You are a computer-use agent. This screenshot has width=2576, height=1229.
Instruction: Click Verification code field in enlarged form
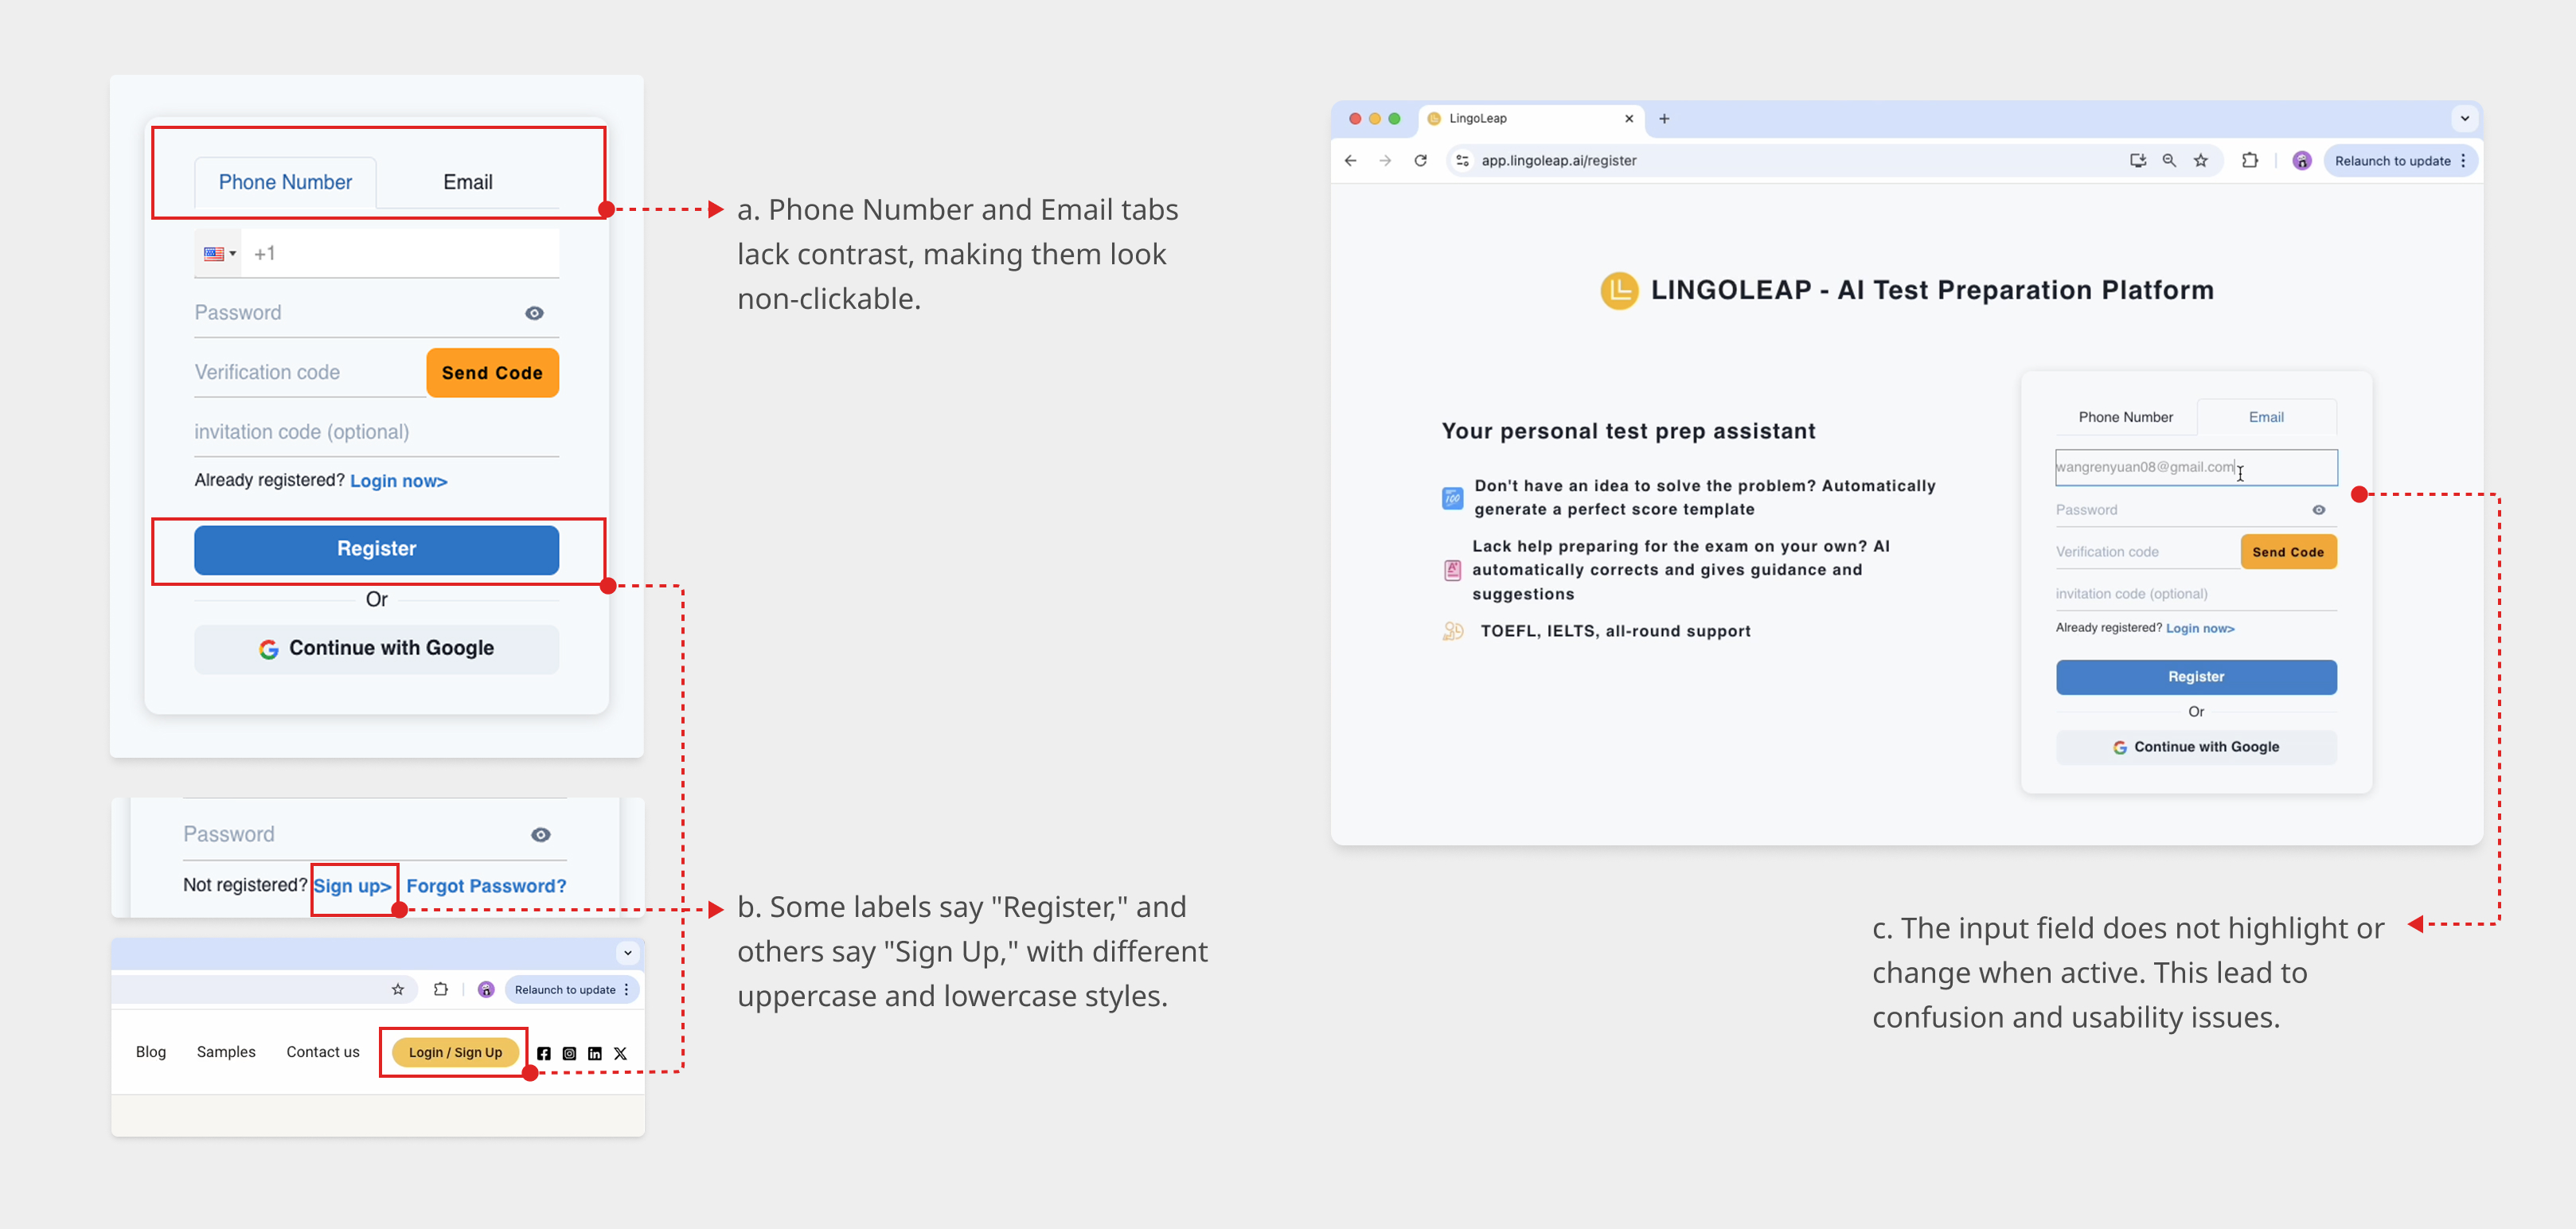[x=310, y=372]
